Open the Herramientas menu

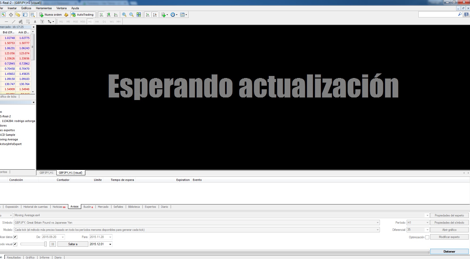click(x=44, y=8)
